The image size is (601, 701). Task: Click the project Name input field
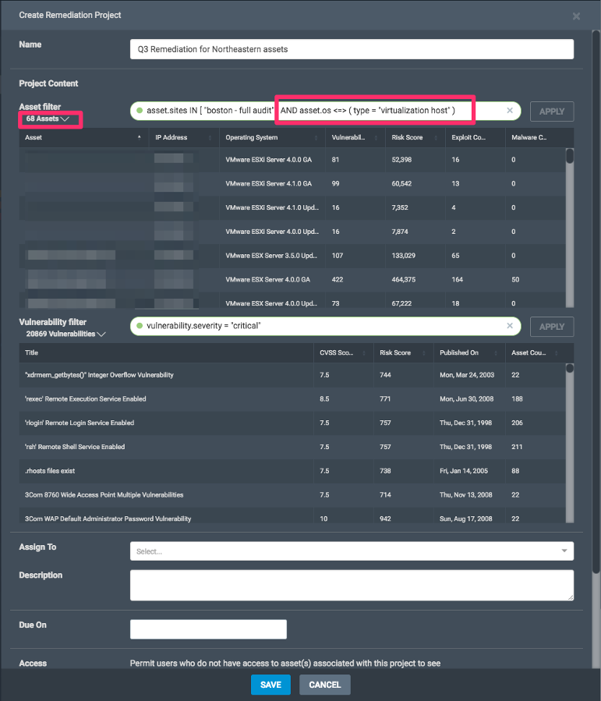(x=352, y=49)
